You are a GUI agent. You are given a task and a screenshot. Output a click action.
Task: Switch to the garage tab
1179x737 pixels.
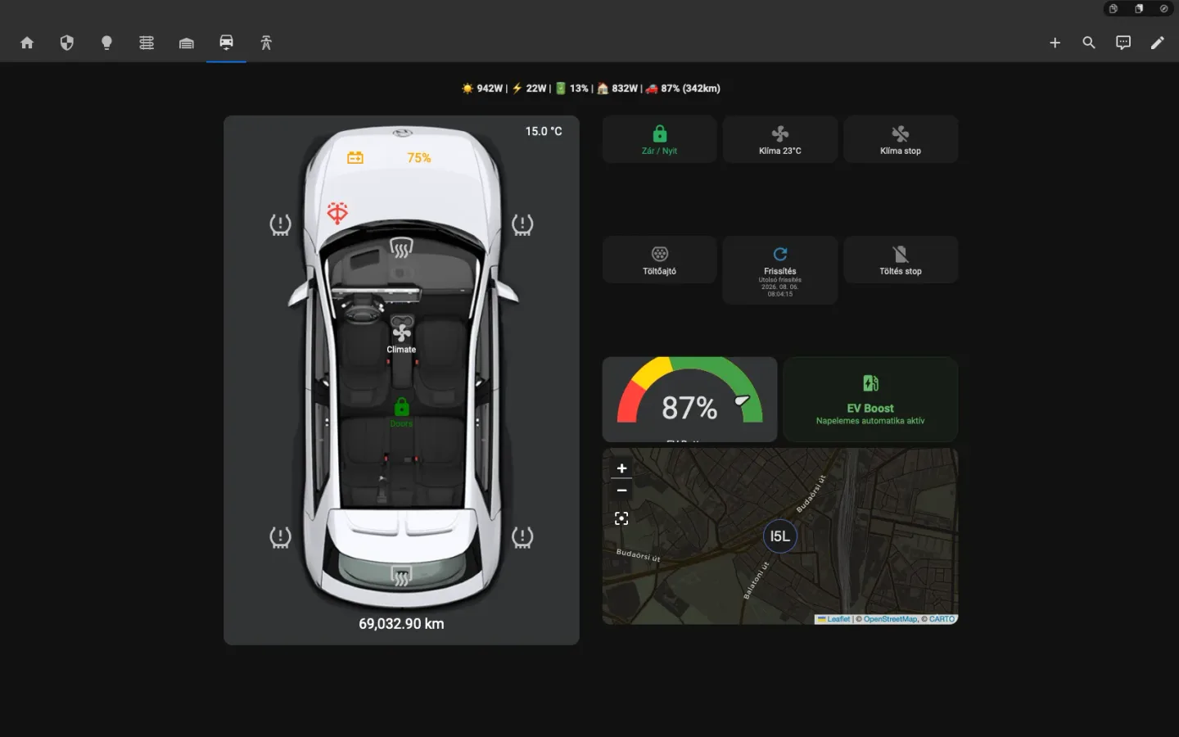pyautogui.click(x=187, y=43)
